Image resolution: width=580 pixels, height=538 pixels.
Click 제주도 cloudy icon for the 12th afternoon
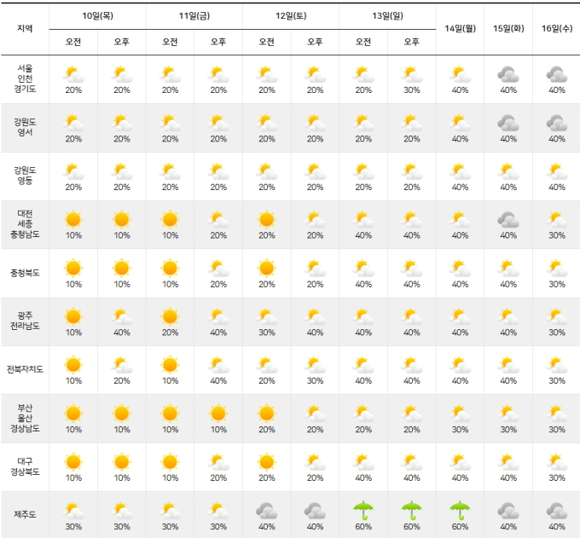[x=315, y=511]
